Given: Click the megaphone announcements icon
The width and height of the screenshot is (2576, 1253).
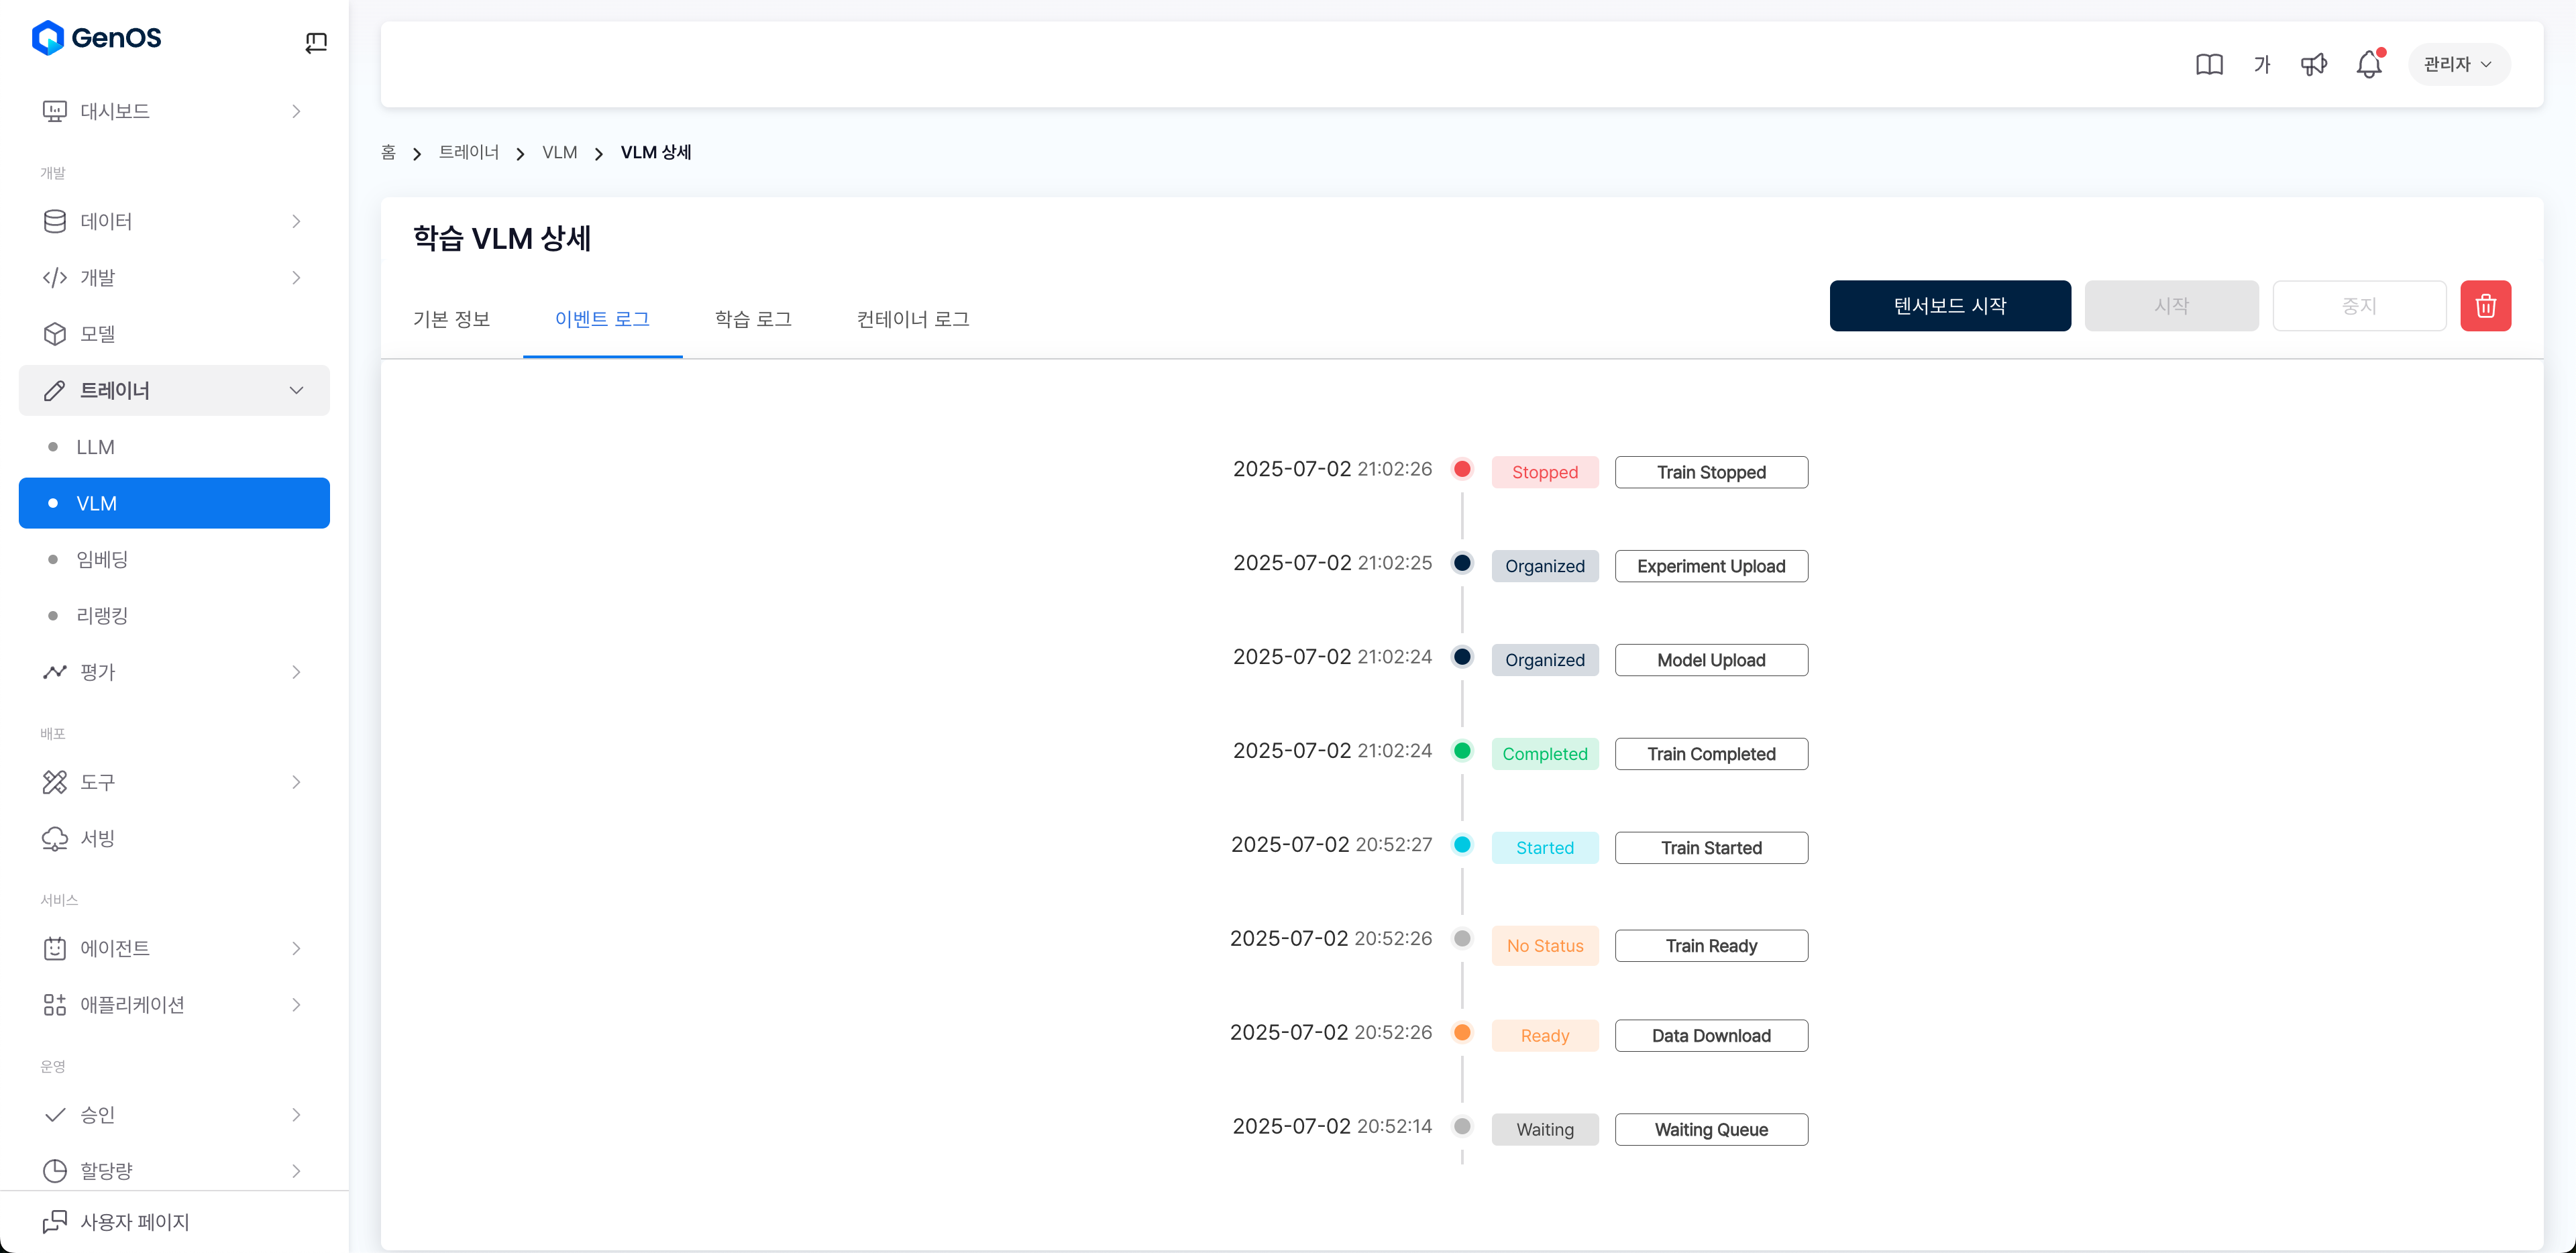Looking at the screenshot, I should pos(2313,65).
